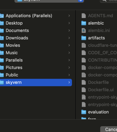Viewport: 117px width, 132px height.
Task: Select the Dockerfile.ui file icon
Action: 84,90
